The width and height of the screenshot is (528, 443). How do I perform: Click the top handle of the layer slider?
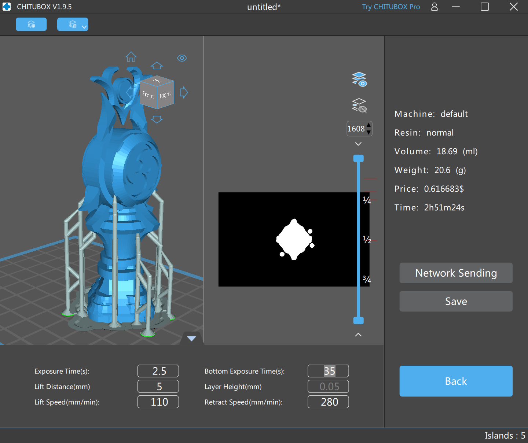coord(358,158)
